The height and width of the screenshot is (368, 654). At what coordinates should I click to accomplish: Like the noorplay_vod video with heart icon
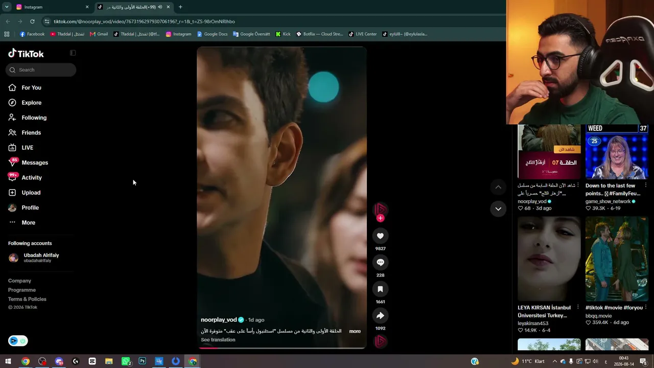click(x=380, y=236)
